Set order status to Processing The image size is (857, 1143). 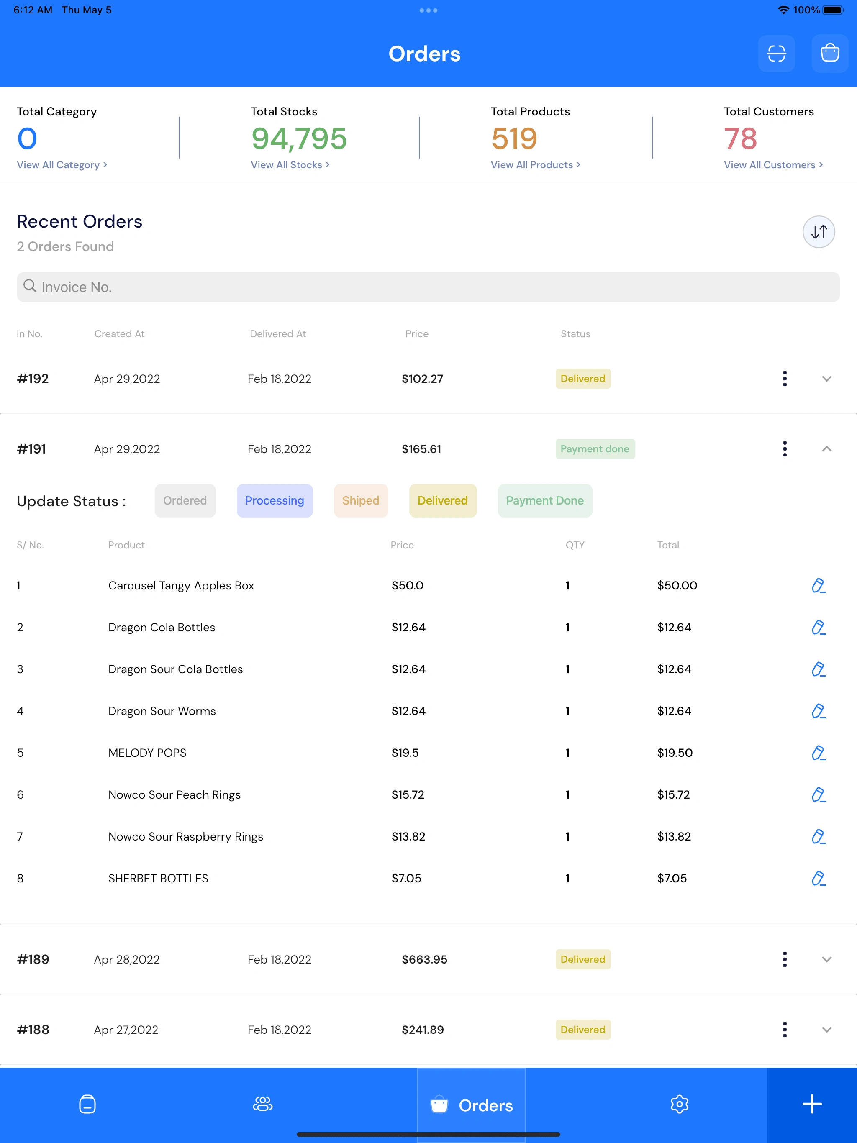click(275, 501)
